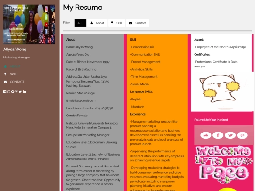Click Married Status:Single line
The width and height of the screenshot is (255, 191).
[x=80, y=93]
